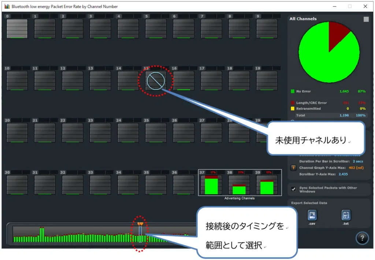Select advertising channel 37 bar graph
The width and height of the screenshot is (375, 260).
(211, 185)
